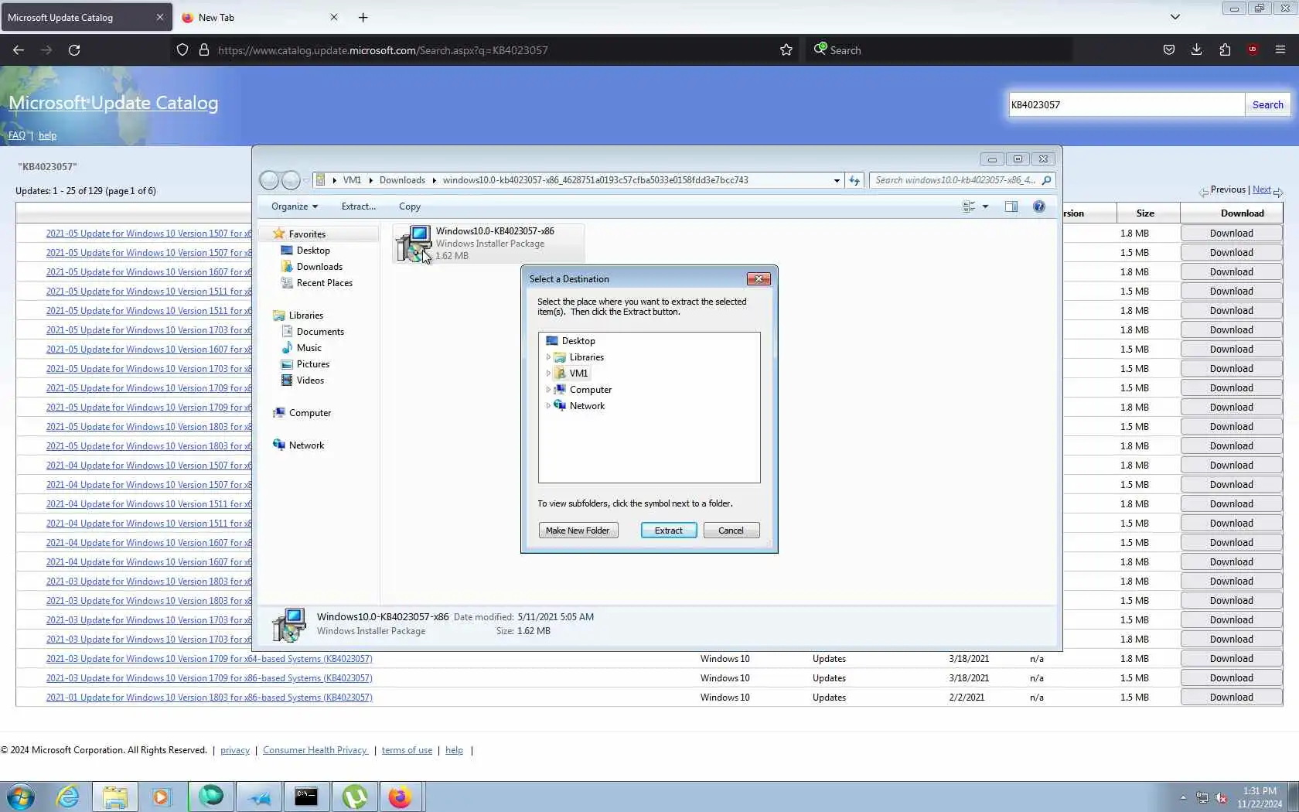
Task: Open the view options dropdown arrow
Action: pos(985,206)
